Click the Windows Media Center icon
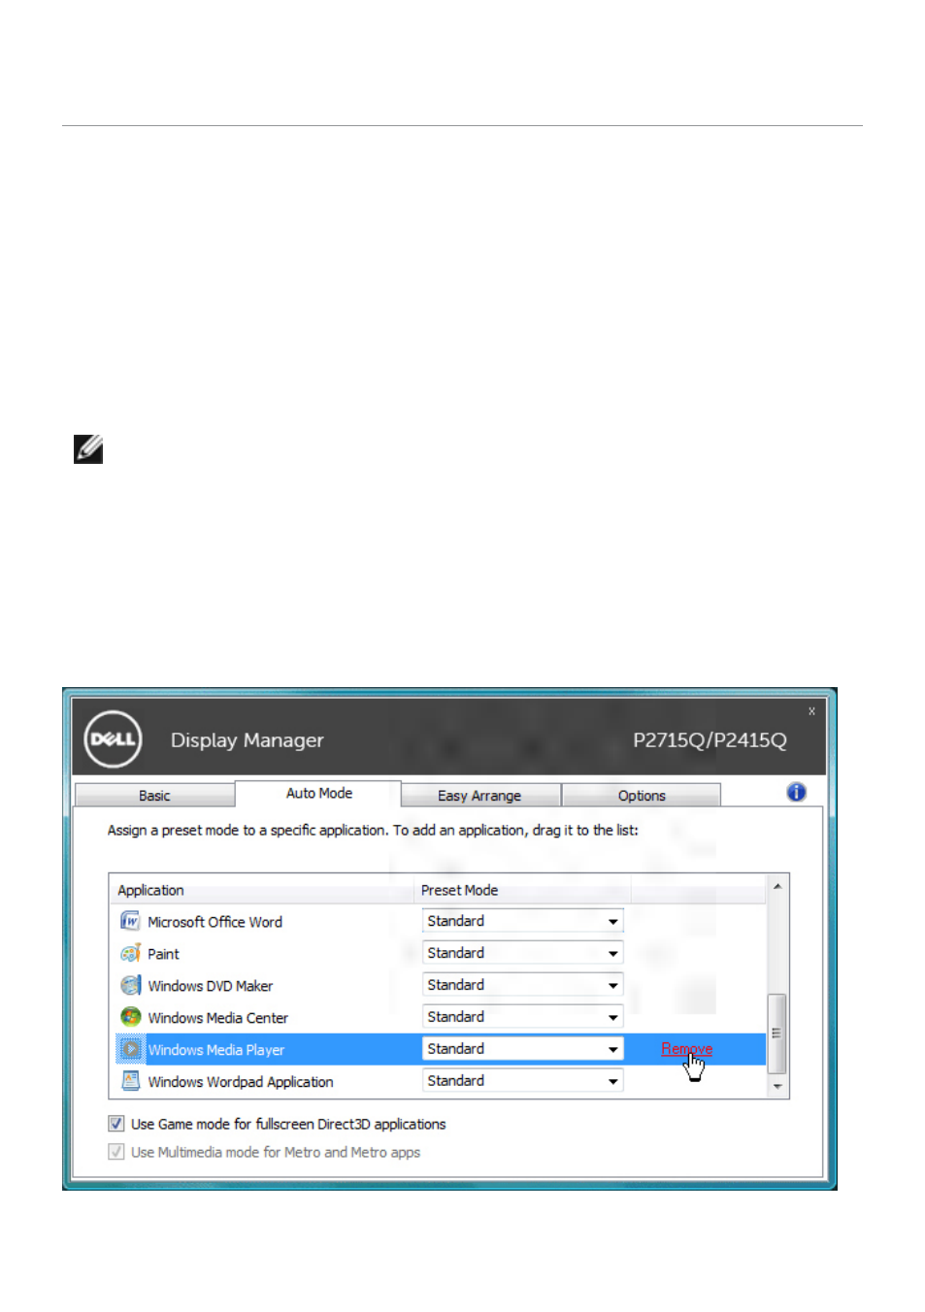925x1312 pixels. coord(130,1017)
